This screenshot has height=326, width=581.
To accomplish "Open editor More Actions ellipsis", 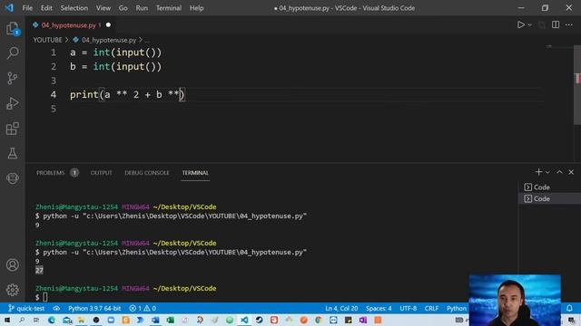I will 569,24.
